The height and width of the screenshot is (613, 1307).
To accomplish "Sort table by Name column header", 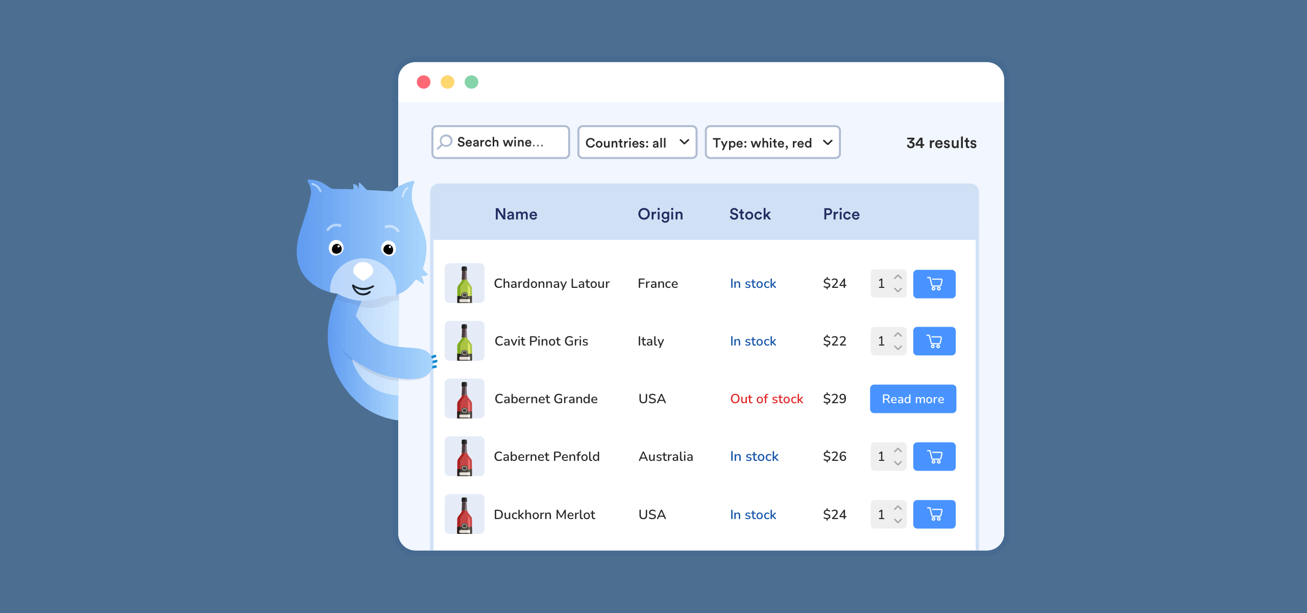I will coord(516,214).
